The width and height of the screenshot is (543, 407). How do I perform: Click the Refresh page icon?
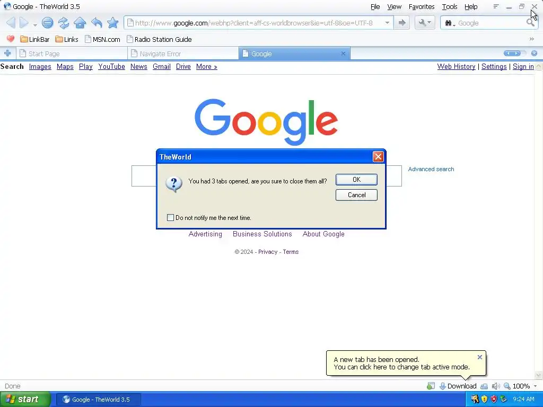pyautogui.click(x=64, y=23)
